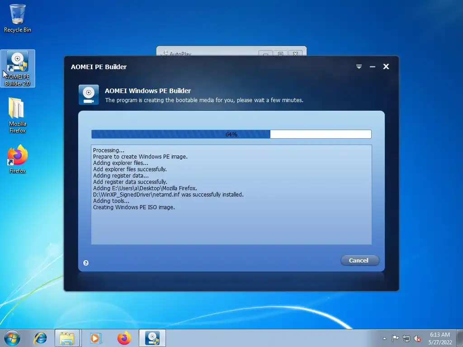This screenshot has height=347, width=463.
Task: Click 'Add register data successfully.' log line
Action: (x=130, y=182)
